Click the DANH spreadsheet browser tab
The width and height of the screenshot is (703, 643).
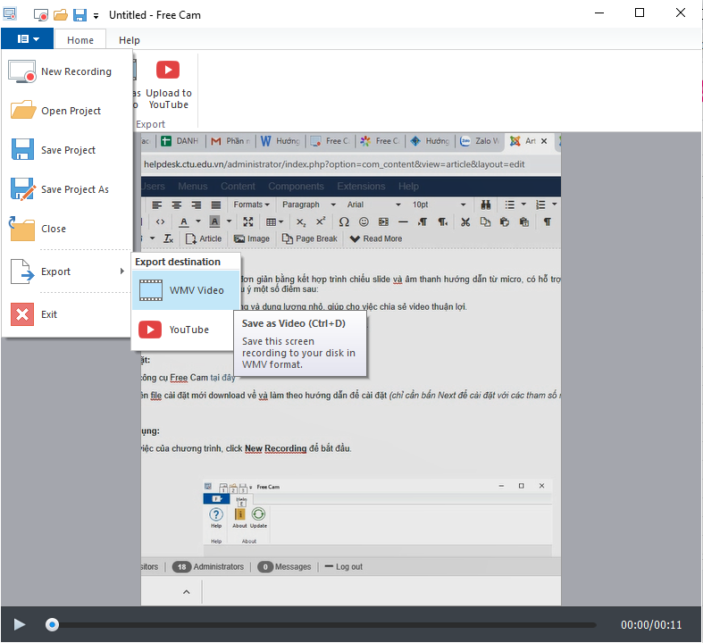pos(180,141)
